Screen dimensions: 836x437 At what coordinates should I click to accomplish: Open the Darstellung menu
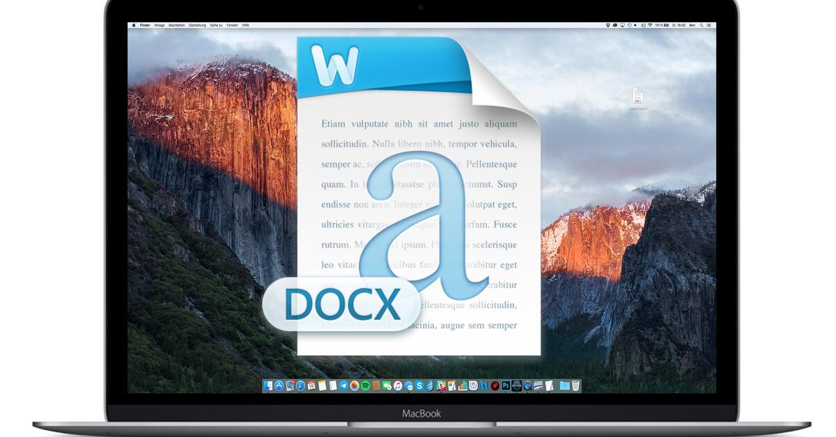pos(198,25)
